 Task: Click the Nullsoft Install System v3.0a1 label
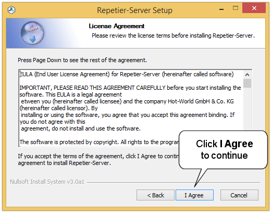point(47,182)
